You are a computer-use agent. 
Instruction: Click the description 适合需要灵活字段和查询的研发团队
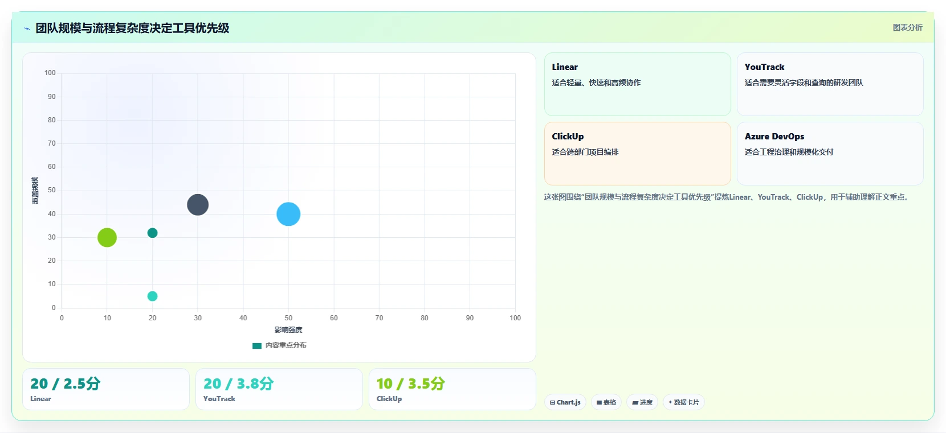pos(804,83)
